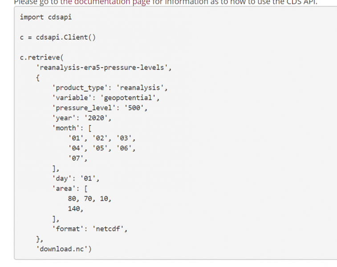Click month value '05' in the list
This screenshot has width=337, height=267.
tap(102, 148)
